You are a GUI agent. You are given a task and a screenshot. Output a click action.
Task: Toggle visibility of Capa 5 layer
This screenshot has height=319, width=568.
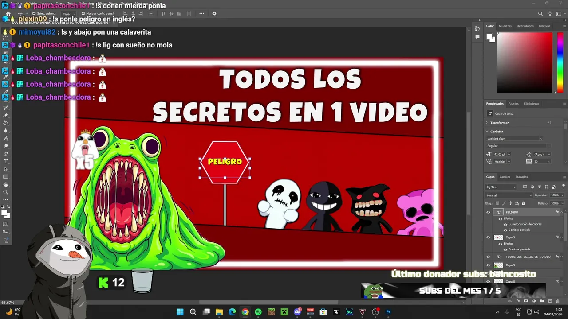tap(489, 265)
